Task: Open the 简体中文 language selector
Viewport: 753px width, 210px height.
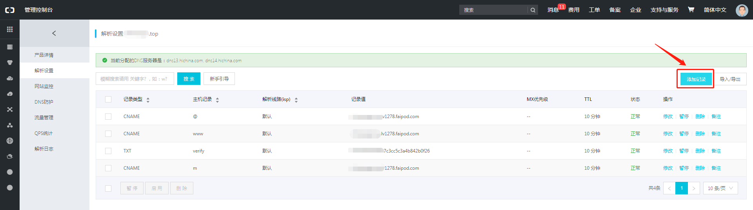Action: 715,10
